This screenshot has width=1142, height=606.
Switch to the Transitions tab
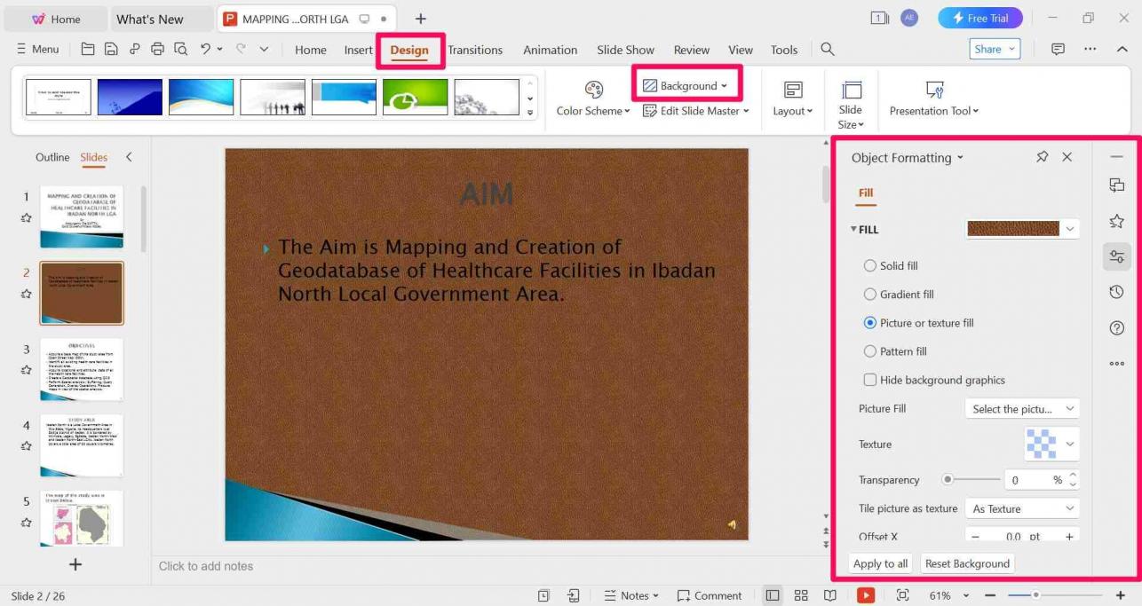coord(475,50)
